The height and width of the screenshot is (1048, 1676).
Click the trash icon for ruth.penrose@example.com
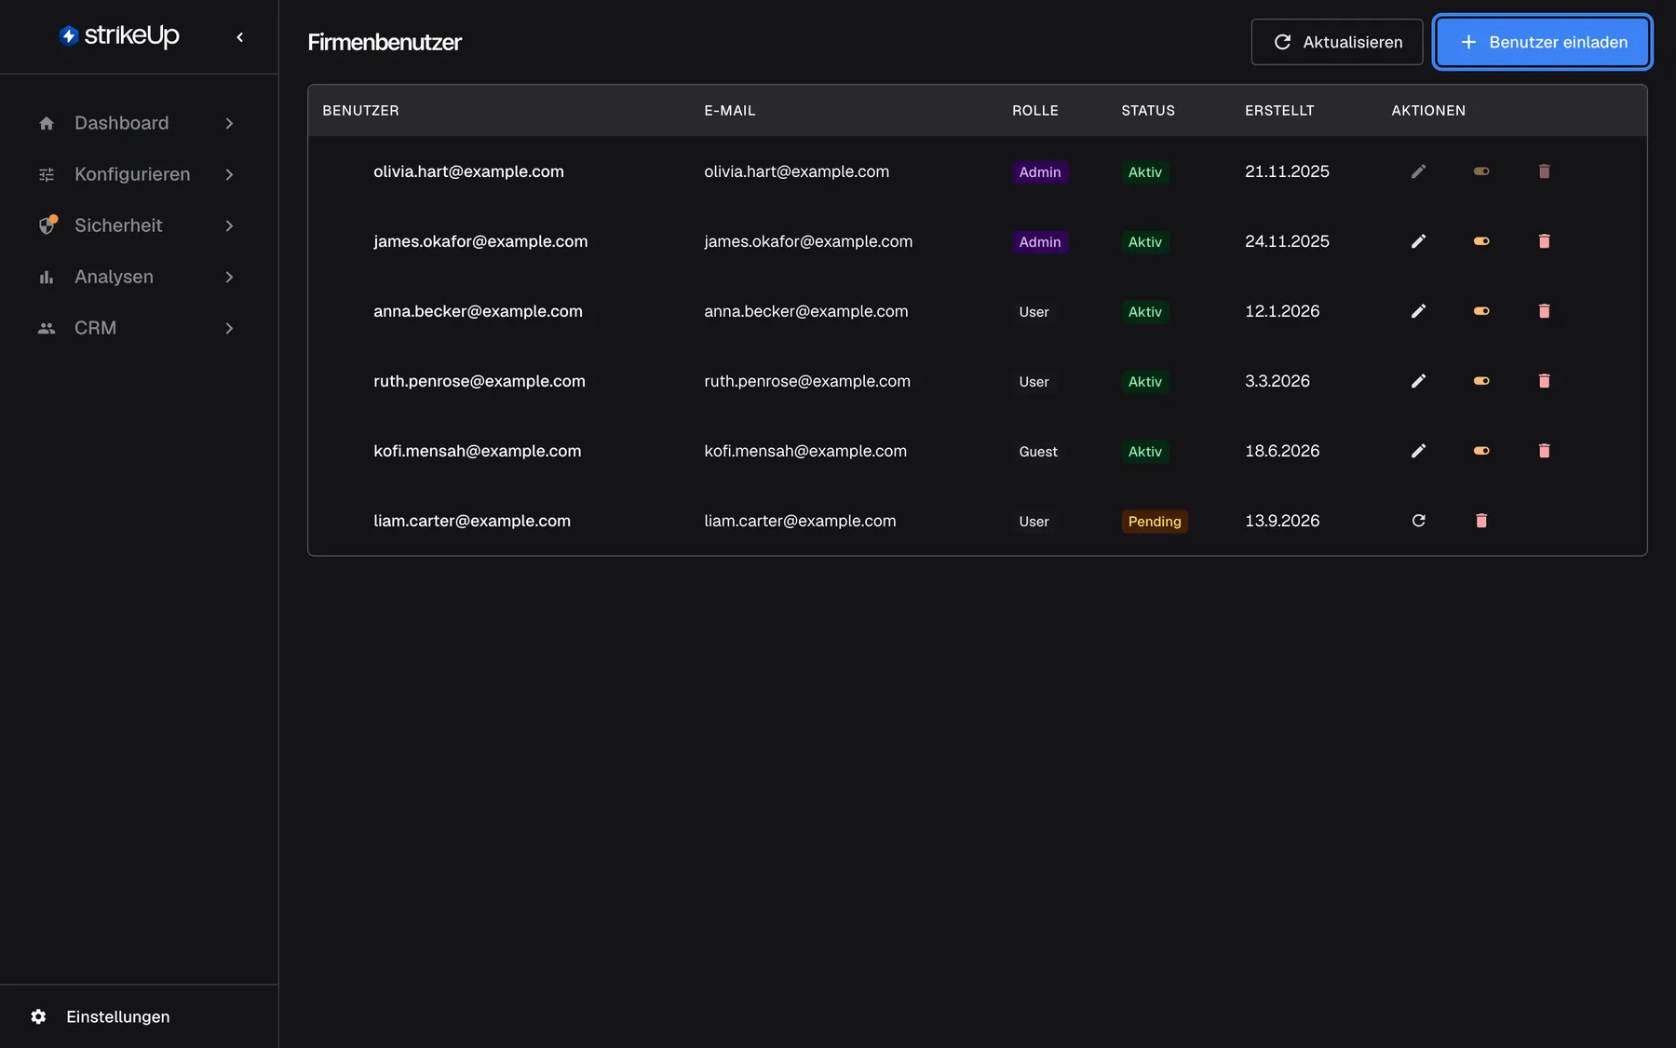[x=1544, y=381]
